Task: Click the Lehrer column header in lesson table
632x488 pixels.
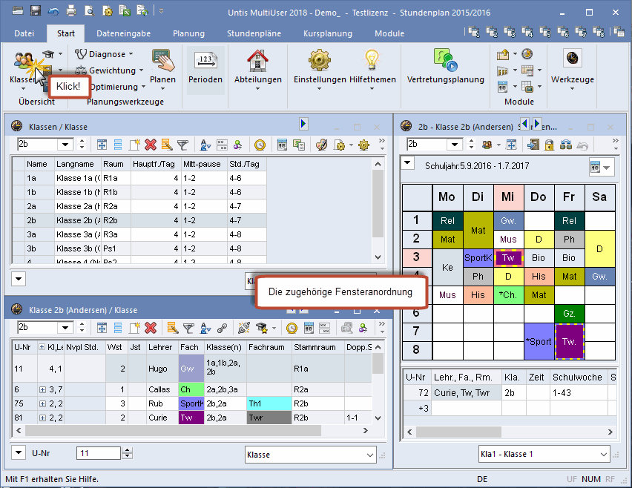Action: click(x=160, y=347)
